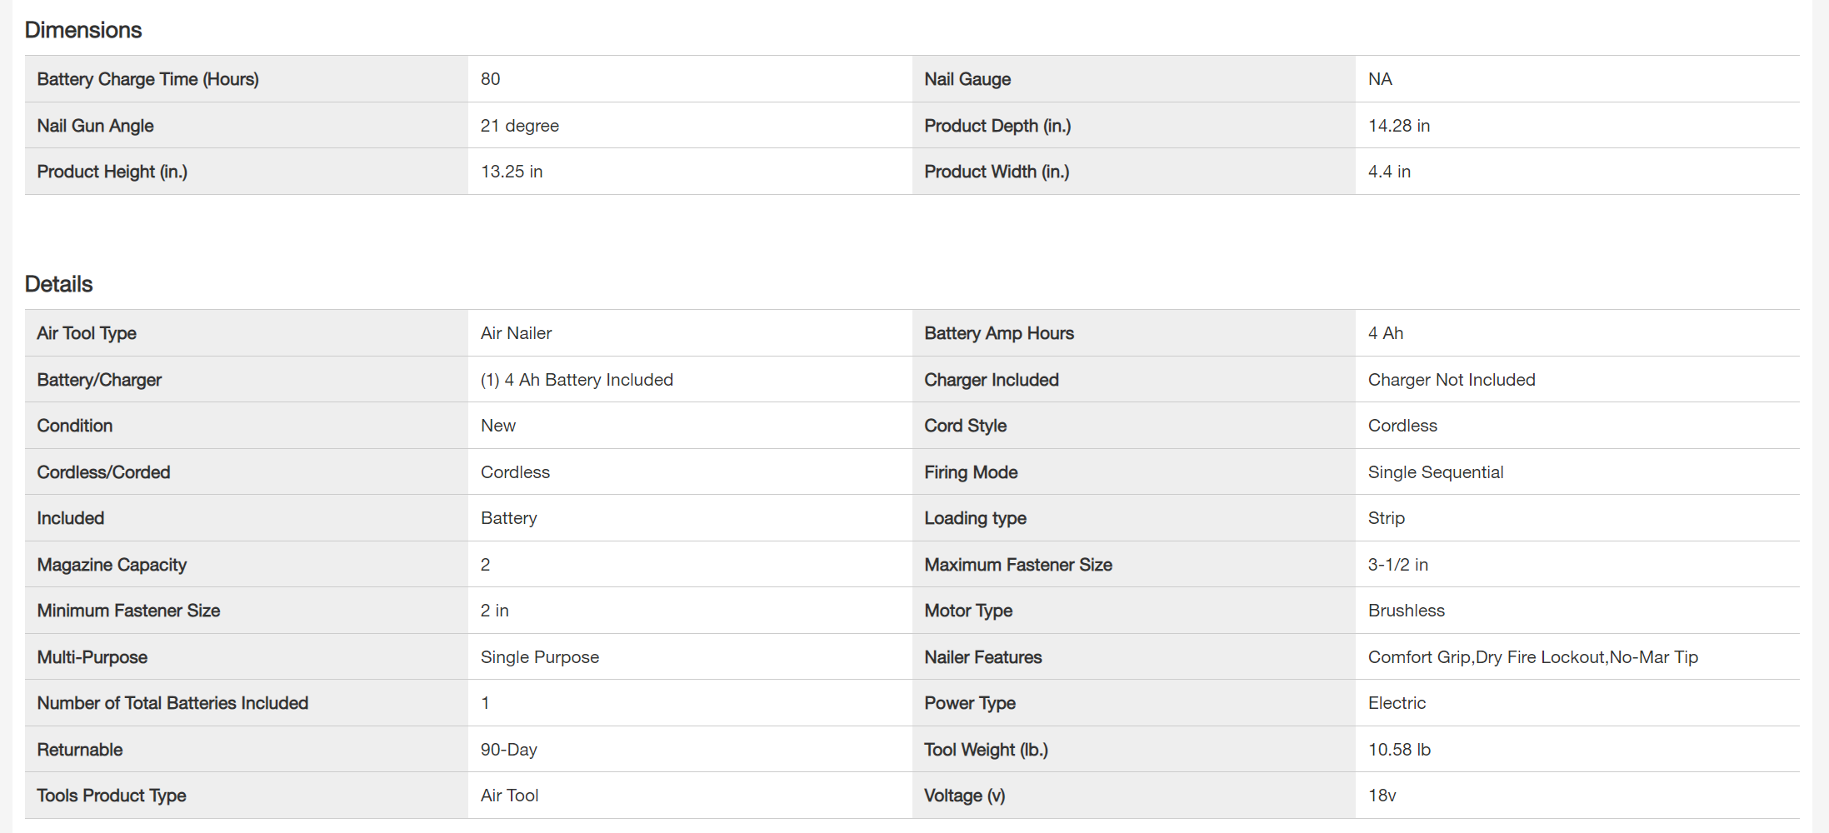Click the Charger Not Included value
Screen dimensions: 1829x833
tap(1452, 380)
